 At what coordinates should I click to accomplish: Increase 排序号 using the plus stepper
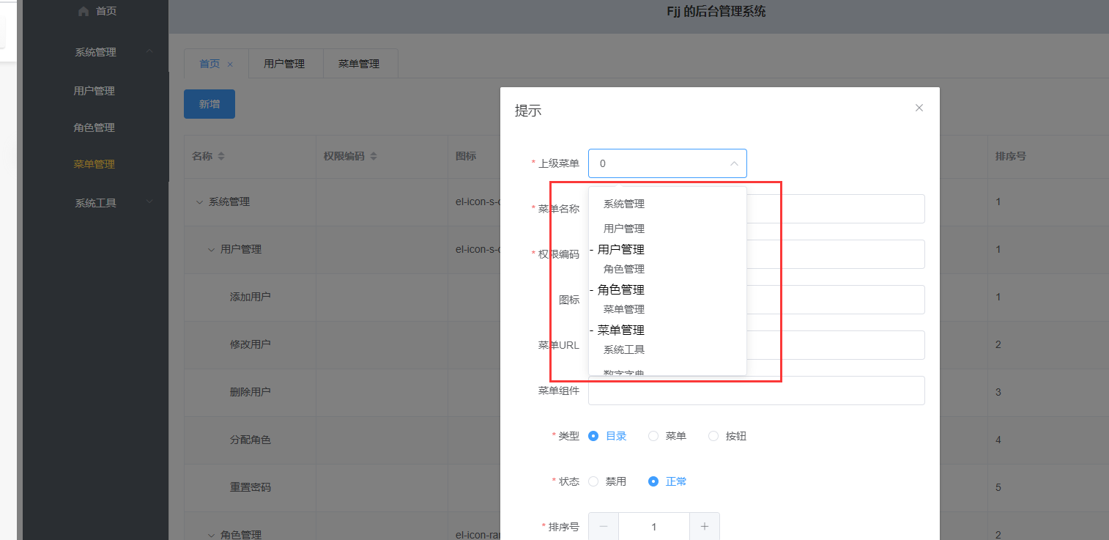[704, 526]
